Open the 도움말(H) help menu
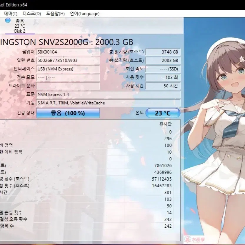 [x=55, y=14]
